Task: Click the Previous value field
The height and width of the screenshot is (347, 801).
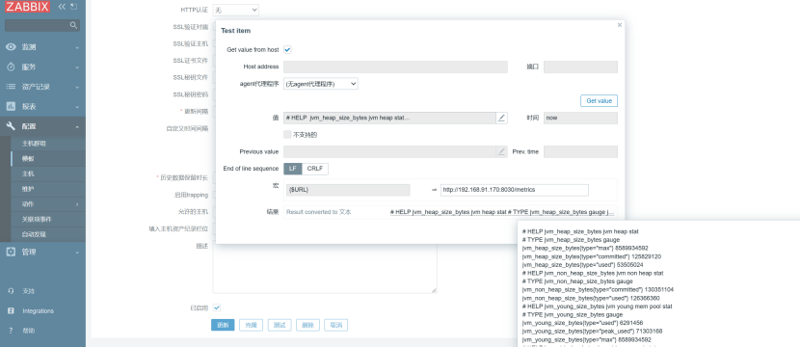Action: point(389,151)
